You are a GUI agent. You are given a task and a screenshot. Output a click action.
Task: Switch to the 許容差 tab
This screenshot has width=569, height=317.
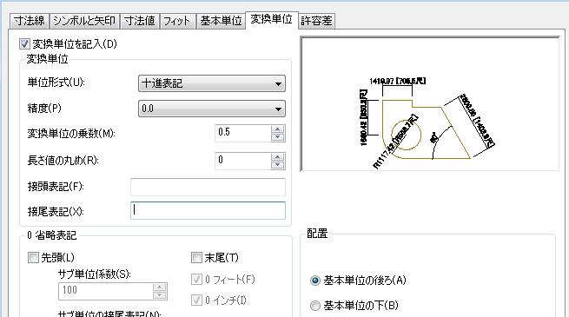316,21
